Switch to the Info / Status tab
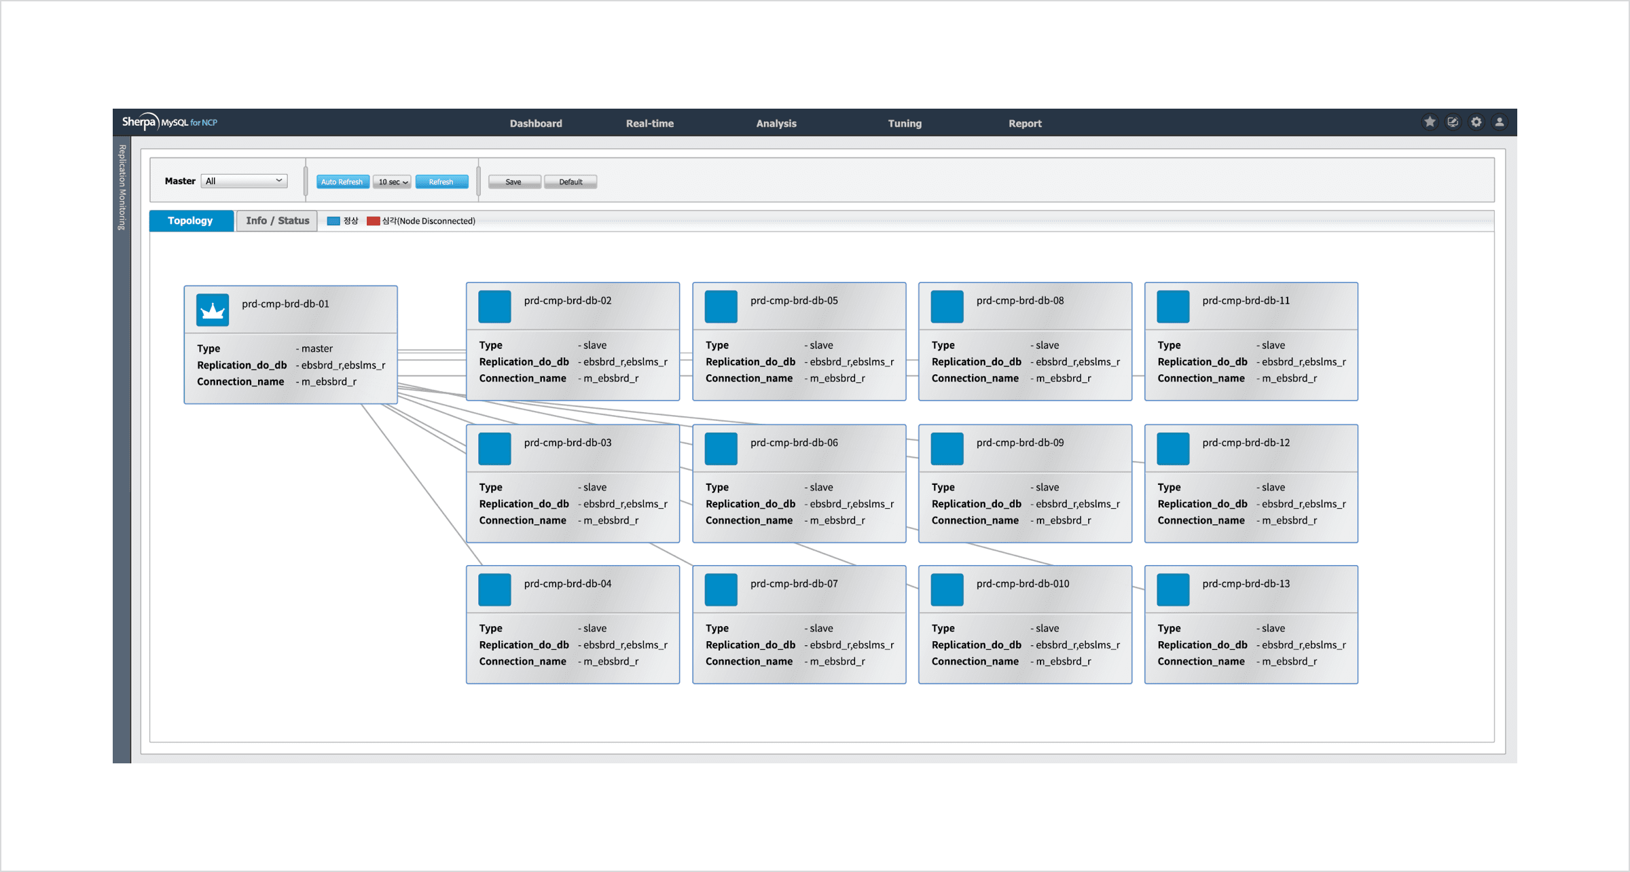Image resolution: width=1630 pixels, height=872 pixels. [x=277, y=221]
